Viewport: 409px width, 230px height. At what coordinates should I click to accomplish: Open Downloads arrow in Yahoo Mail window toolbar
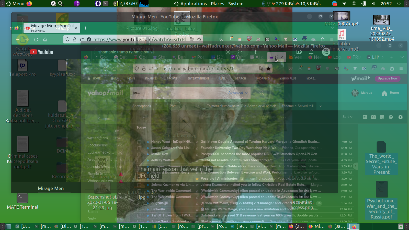point(300,68)
